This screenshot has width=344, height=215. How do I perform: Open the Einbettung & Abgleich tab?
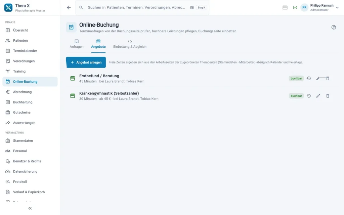(130, 44)
